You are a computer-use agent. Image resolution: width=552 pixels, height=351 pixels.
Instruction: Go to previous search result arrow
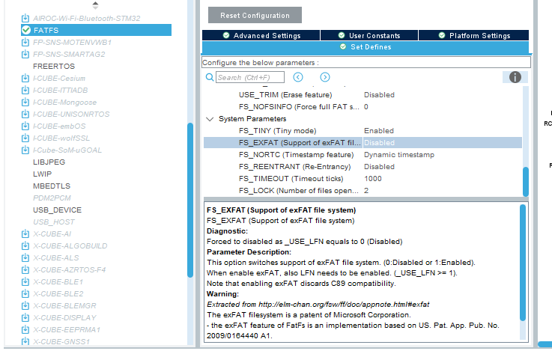298,77
